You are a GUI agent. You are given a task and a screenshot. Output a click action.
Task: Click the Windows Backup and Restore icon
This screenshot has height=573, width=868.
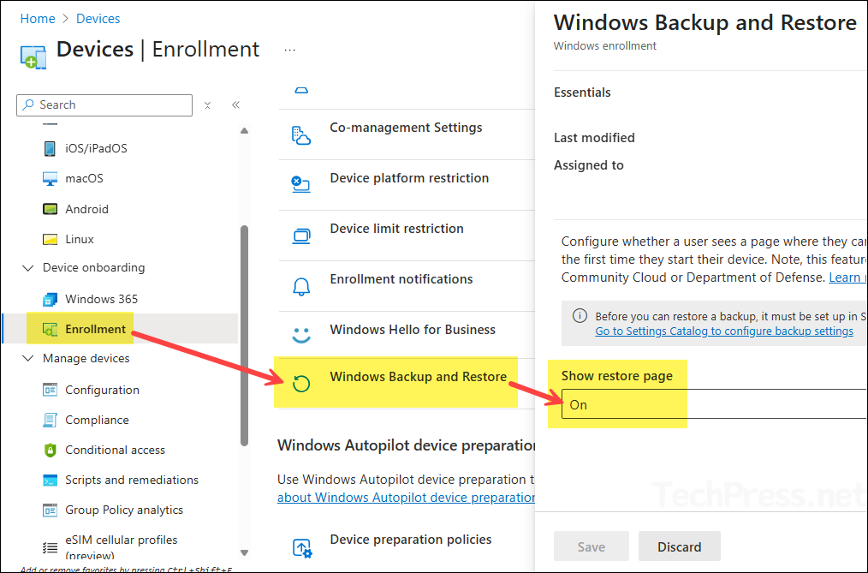300,383
